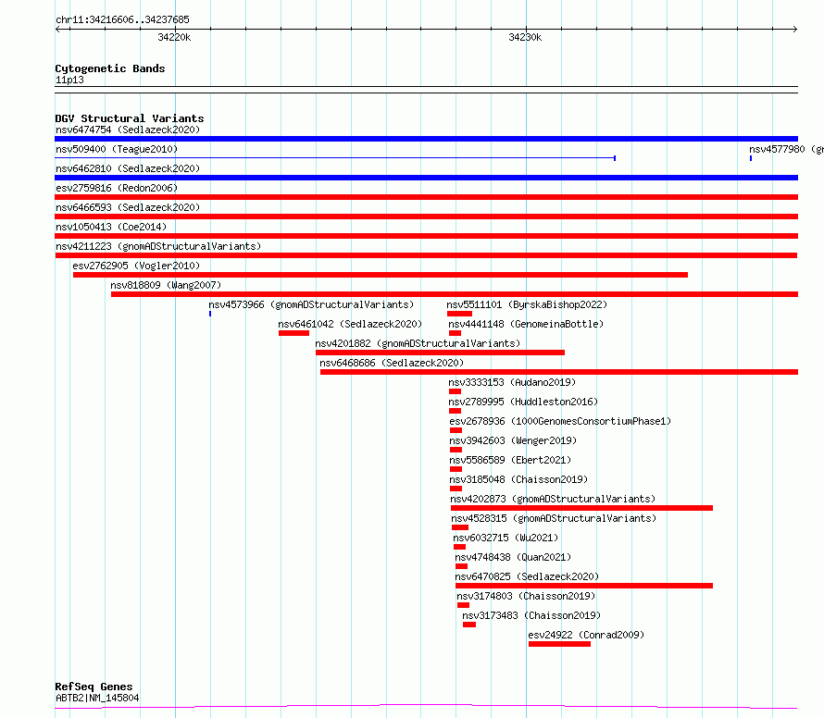Open nsv2789995 (Huddleston2016) variant

[523, 402]
